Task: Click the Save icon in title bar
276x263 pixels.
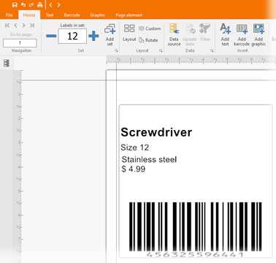Action: 15,4
